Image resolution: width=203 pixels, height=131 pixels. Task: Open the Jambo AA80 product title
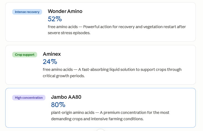[x=66, y=97]
